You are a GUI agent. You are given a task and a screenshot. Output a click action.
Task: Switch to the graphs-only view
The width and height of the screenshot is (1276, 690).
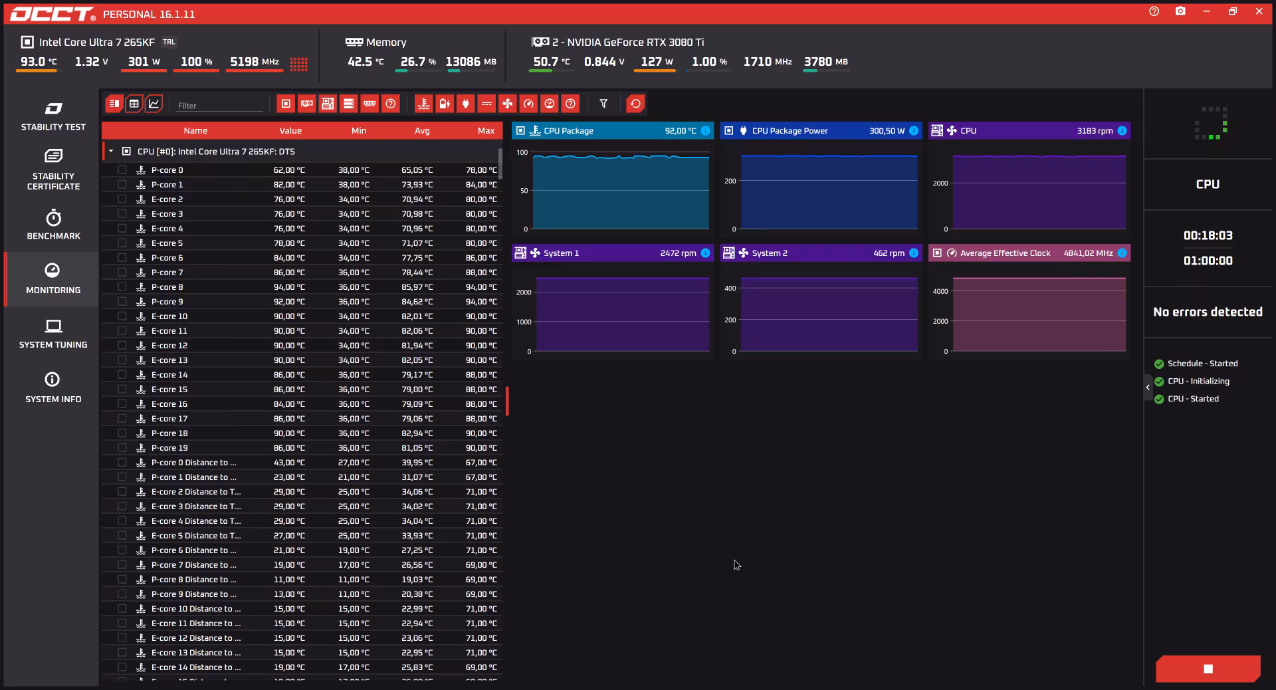154,104
